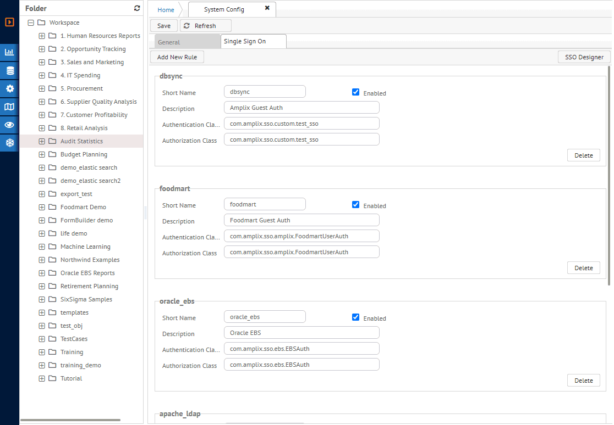
Task: Expand the demo_elastic search2 folder
Action: (41, 181)
